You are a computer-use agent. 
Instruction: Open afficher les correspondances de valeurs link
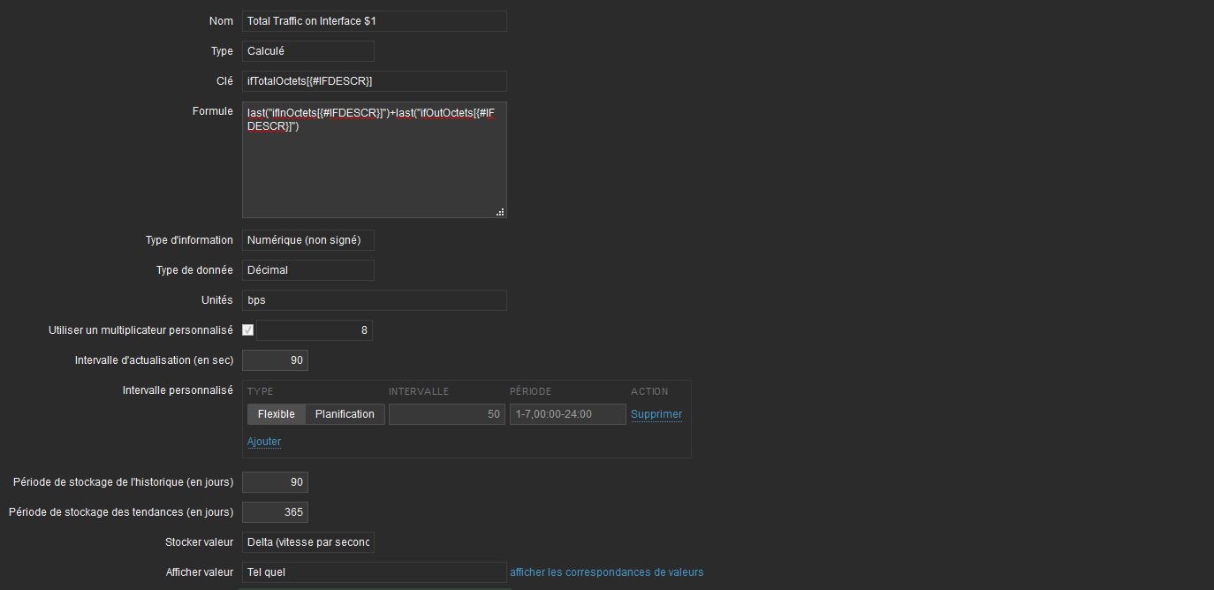point(607,572)
